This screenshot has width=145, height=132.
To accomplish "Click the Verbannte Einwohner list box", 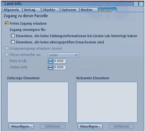I will [x=107, y=102].
